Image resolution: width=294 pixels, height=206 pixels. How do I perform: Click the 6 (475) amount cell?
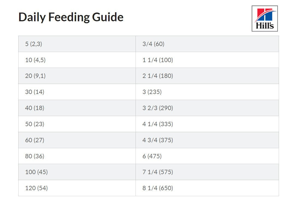point(152,156)
